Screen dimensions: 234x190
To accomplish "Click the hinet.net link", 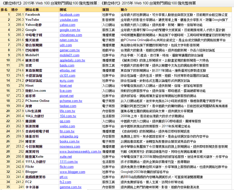I will click(x=66, y=86).
